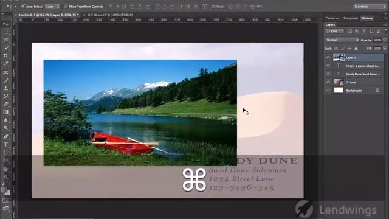Hide the quote text layer eye
The image size is (389, 219).
328,66
